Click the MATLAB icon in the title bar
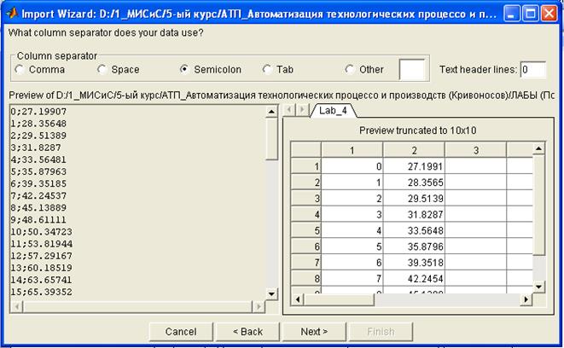Viewport: 564px width, 348px height. coord(11,13)
